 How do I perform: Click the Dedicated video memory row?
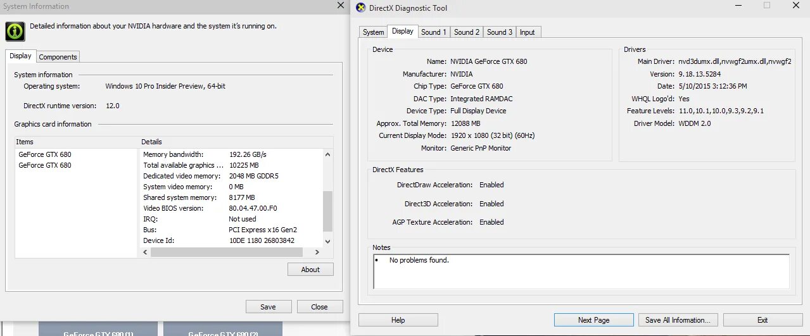tap(231, 176)
